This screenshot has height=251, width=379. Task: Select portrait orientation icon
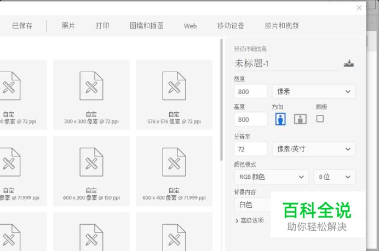pyautogui.click(x=280, y=119)
